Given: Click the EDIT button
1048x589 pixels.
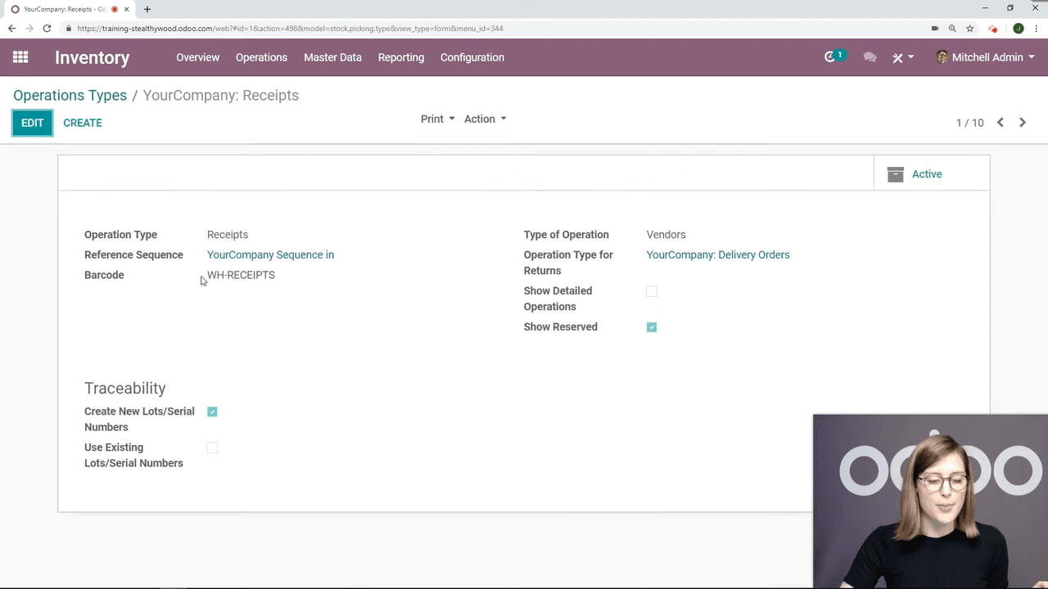Looking at the screenshot, I should click(x=32, y=123).
